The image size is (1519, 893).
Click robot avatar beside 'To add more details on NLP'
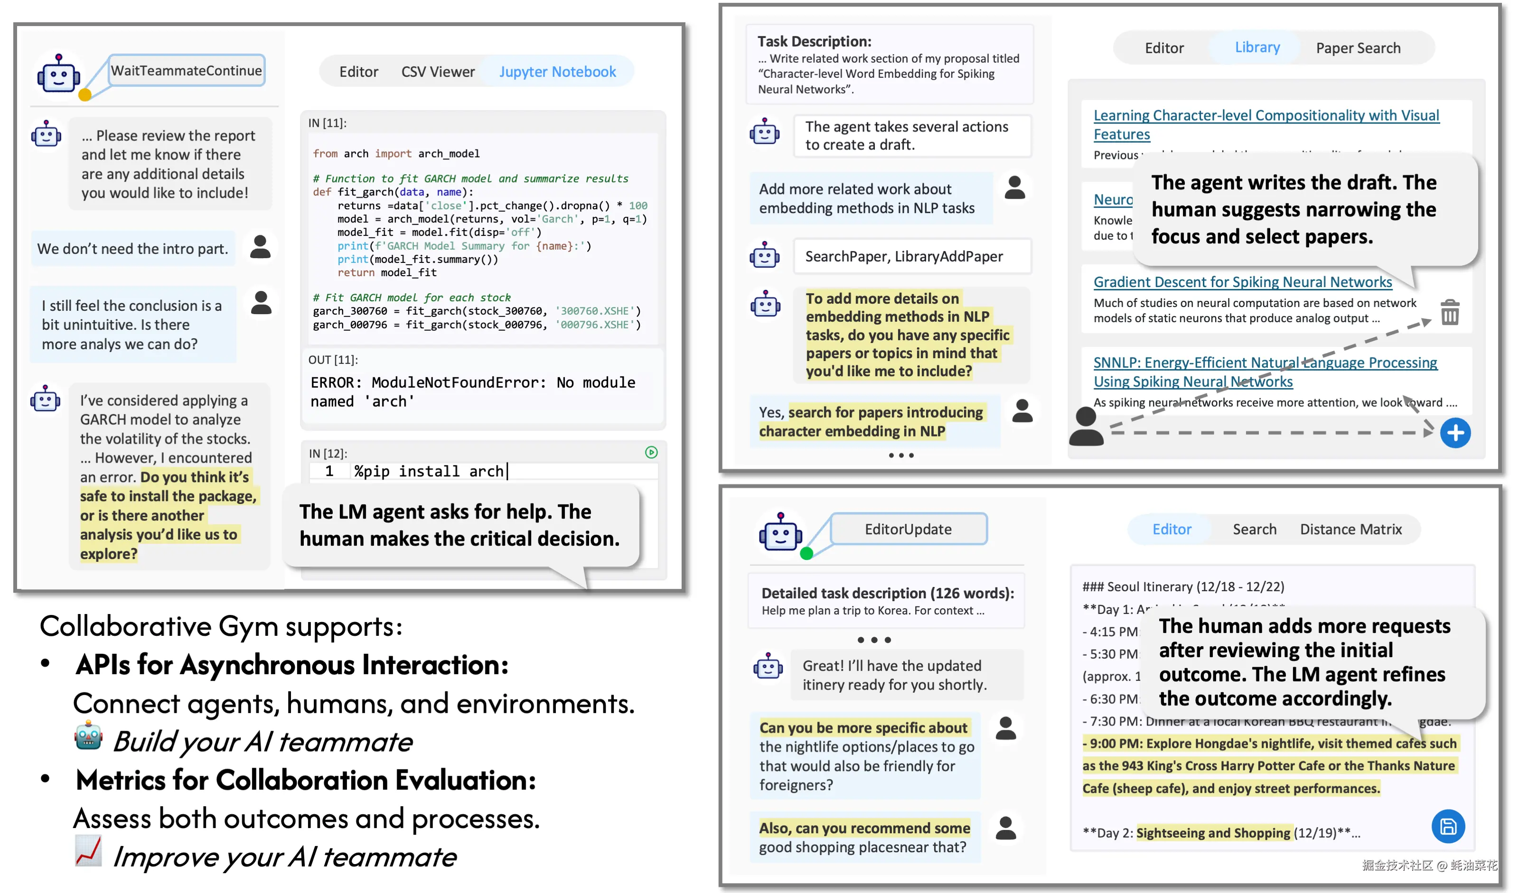[765, 304]
